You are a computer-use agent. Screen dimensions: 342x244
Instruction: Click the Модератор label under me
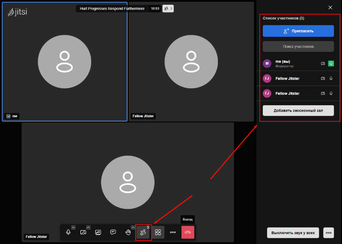pyautogui.click(x=284, y=66)
